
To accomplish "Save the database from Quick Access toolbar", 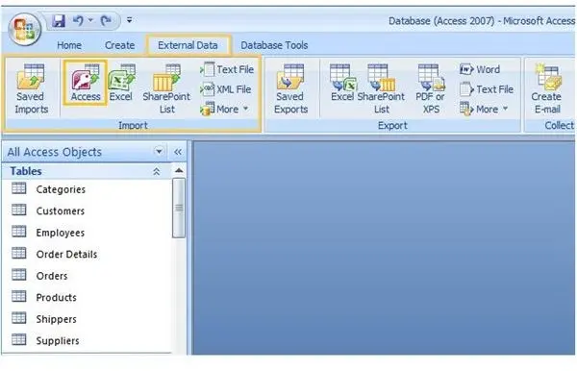I will pyautogui.click(x=58, y=20).
